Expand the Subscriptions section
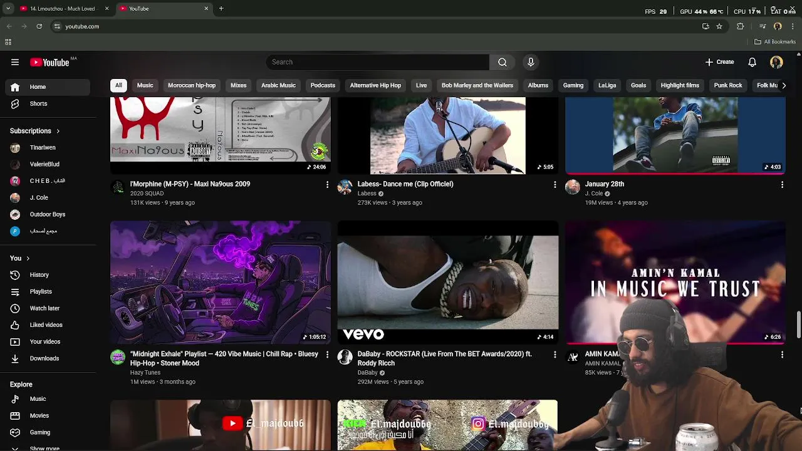This screenshot has height=451, width=802. coord(35,131)
